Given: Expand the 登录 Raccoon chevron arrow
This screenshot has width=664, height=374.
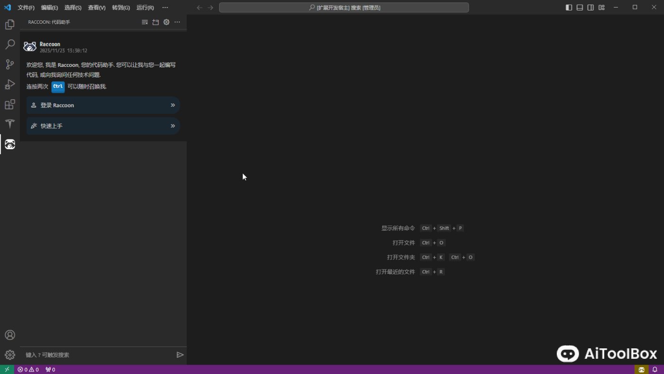Looking at the screenshot, I should 173,105.
